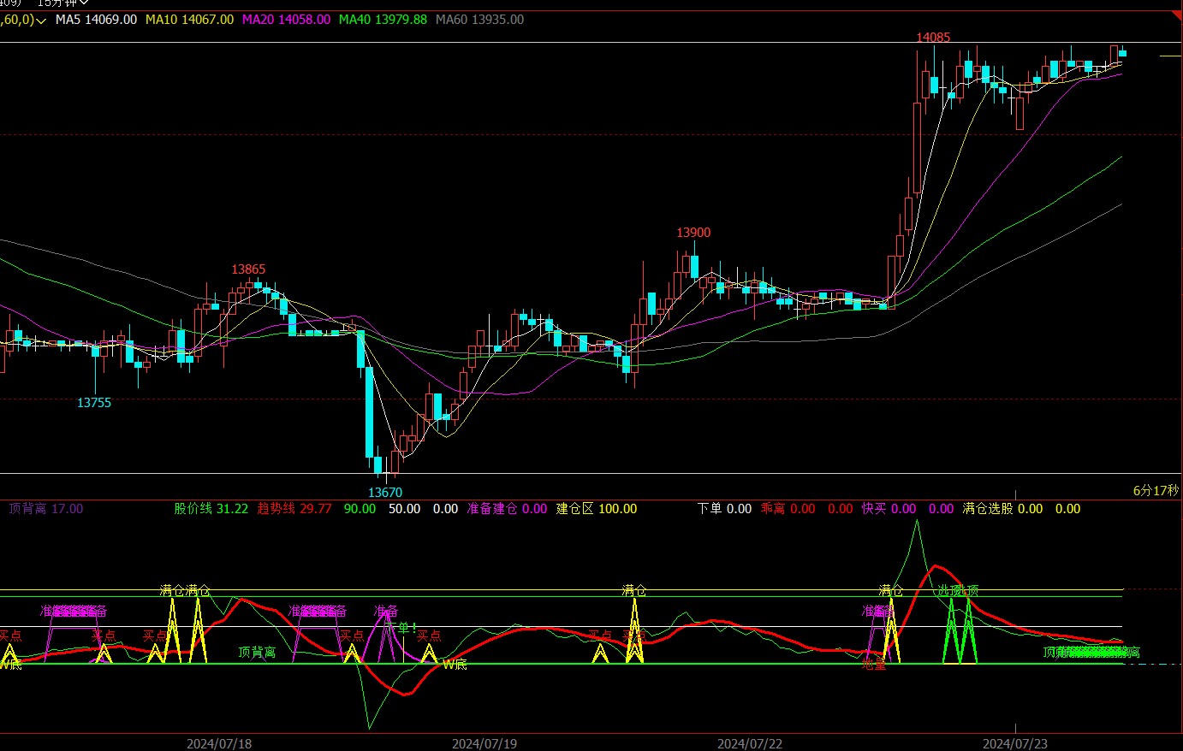Jump to the 2024/07/19 date marker
The image size is (1183, 751).
pyautogui.click(x=484, y=743)
